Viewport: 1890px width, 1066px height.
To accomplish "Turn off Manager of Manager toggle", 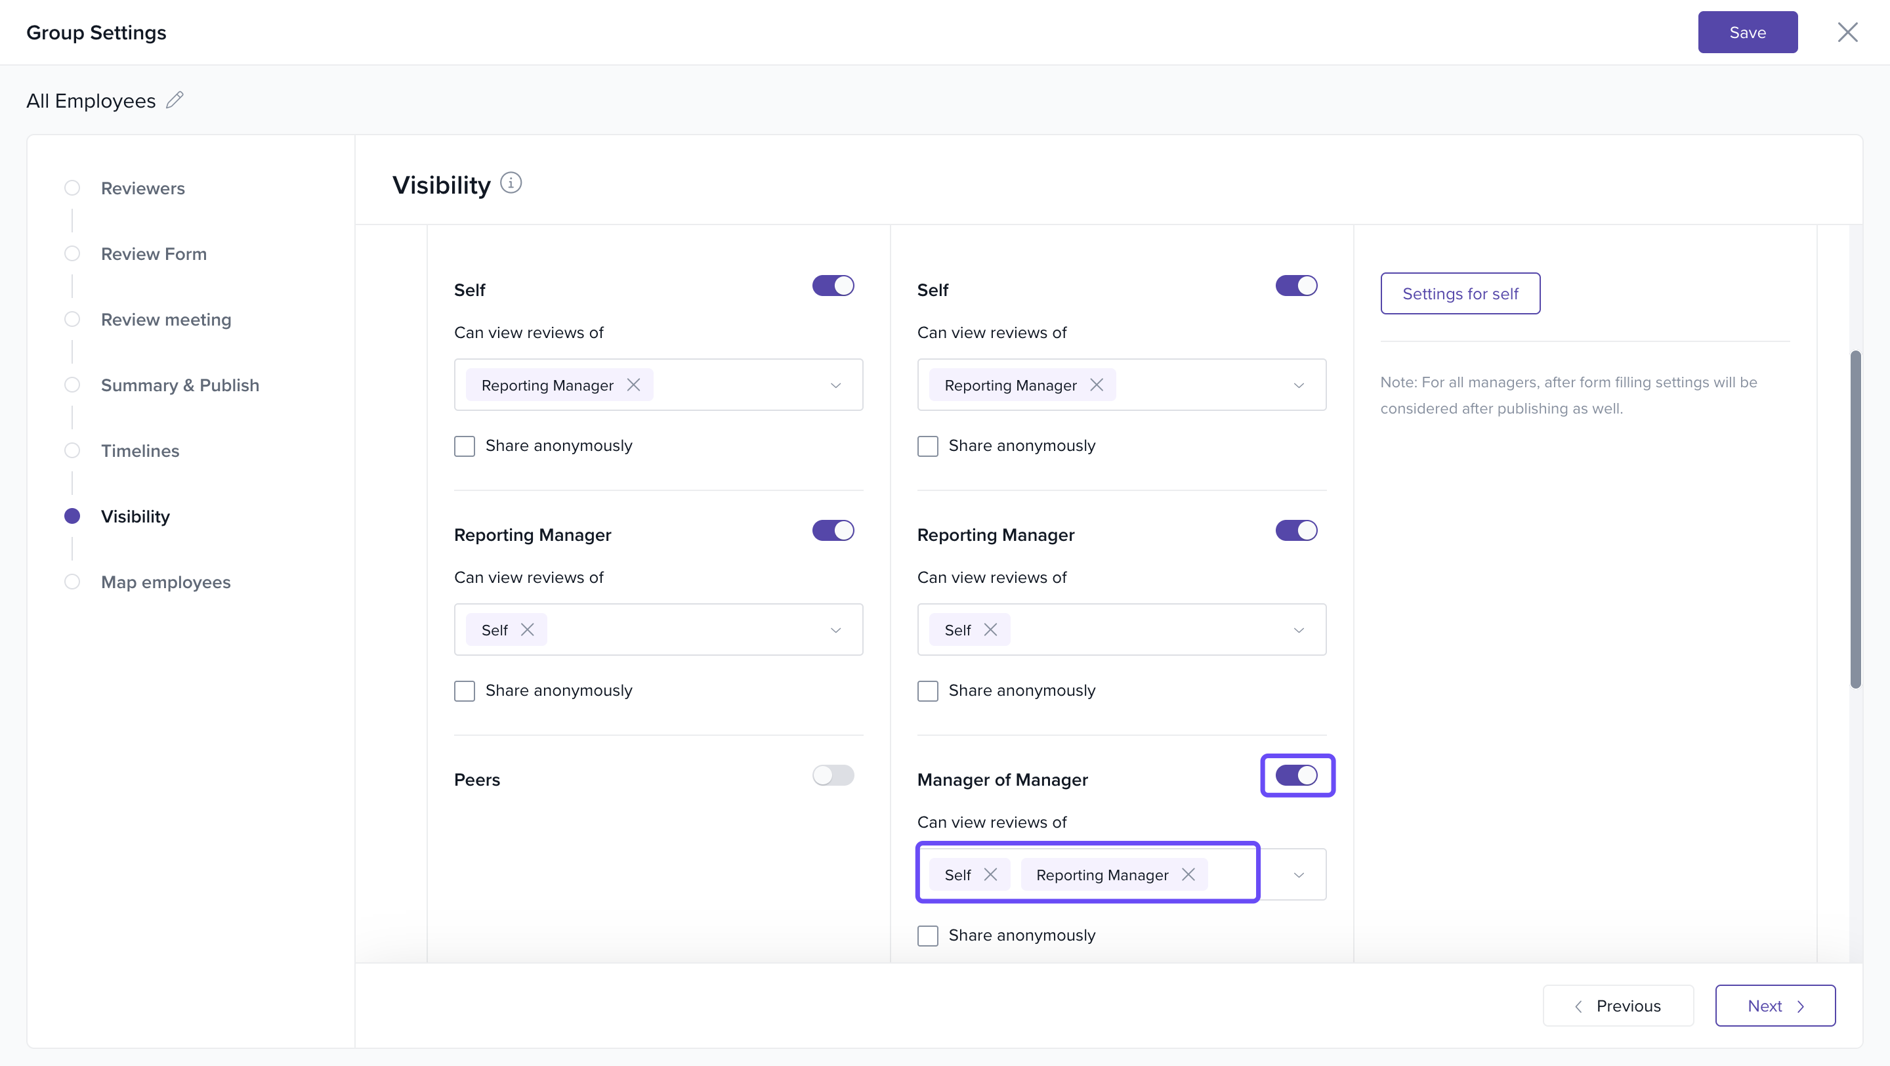I will (x=1297, y=775).
